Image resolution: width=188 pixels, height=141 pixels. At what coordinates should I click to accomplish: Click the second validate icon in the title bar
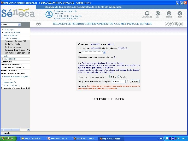(x=172, y=24)
